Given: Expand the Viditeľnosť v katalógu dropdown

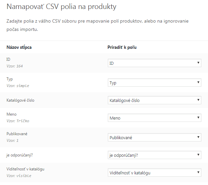Looking at the screenshot, I should (x=155, y=172).
